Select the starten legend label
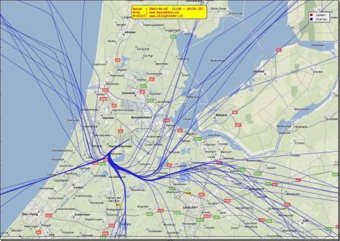 click(x=321, y=19)
